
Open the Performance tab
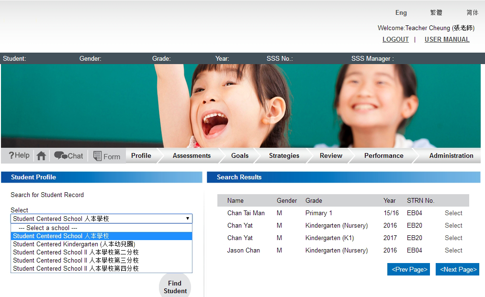(x=383, y=155)
